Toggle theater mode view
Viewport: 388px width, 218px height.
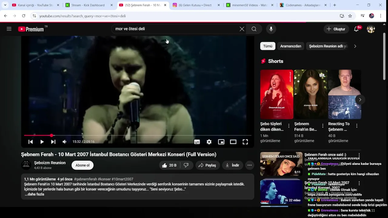click(233, 142)
